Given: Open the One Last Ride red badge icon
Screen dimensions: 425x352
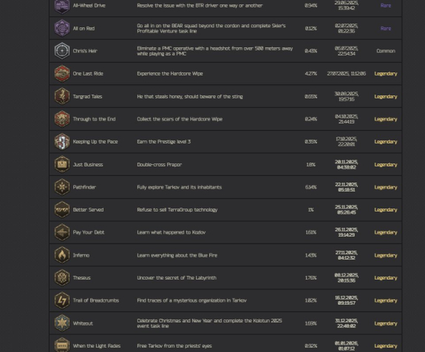Looking at the screenshot, I should pos(62,73).
